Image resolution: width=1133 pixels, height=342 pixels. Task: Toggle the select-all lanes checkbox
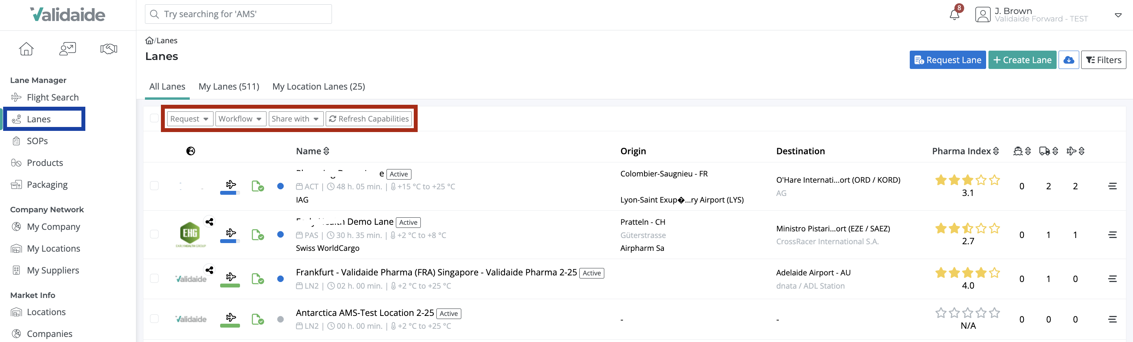tap(154, 118)
